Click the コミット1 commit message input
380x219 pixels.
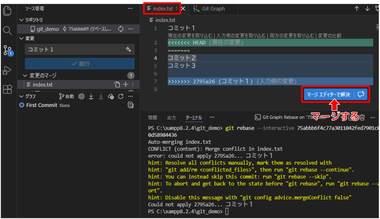[x=74, y=49]
